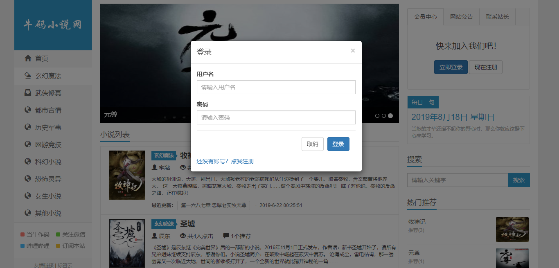559x268 pixels.
Task: Select the eraser icon next to 玄幻魔法
Action: click(28, 76)
